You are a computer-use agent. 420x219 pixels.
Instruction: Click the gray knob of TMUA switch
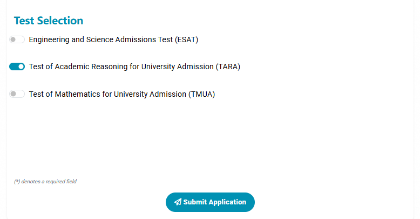13,94
